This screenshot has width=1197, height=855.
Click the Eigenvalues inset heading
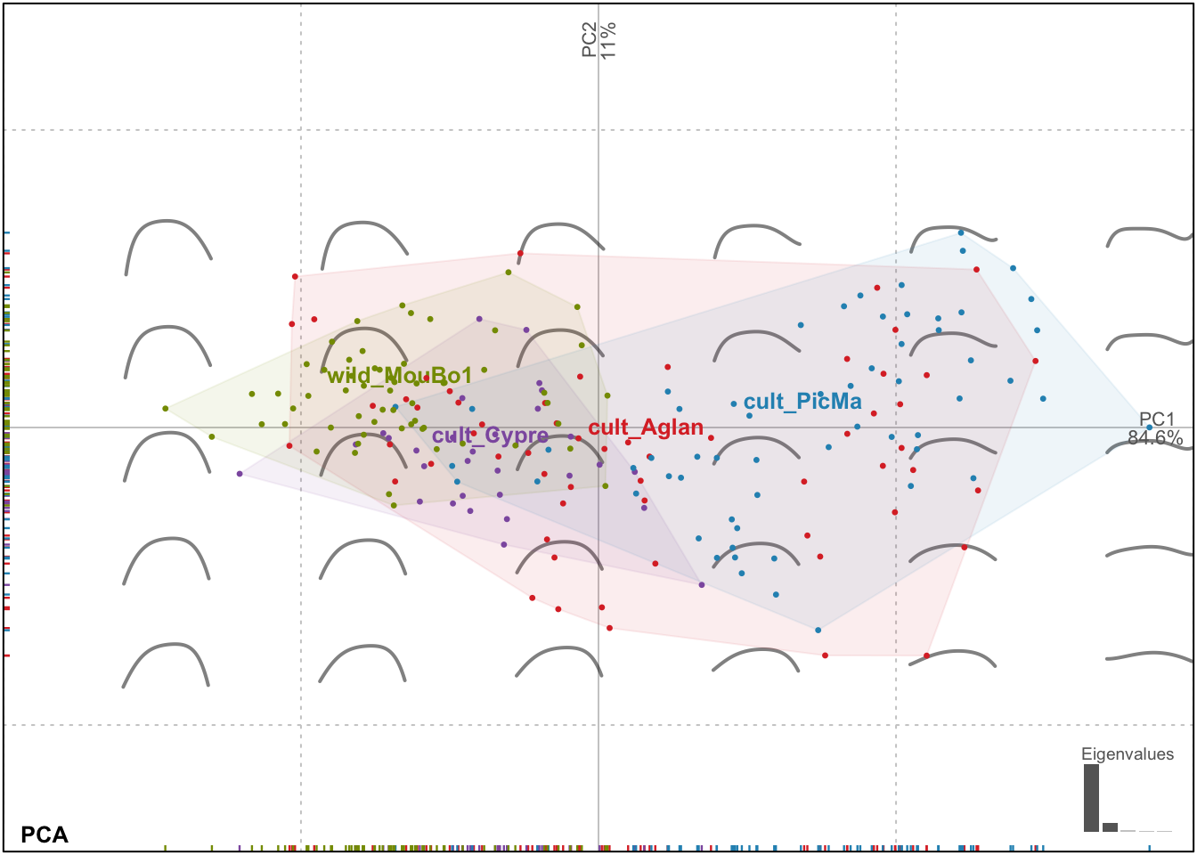(x=1127, y=754)
